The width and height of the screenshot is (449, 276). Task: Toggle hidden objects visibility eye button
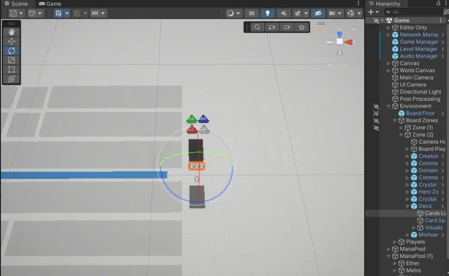coord(318,13)
